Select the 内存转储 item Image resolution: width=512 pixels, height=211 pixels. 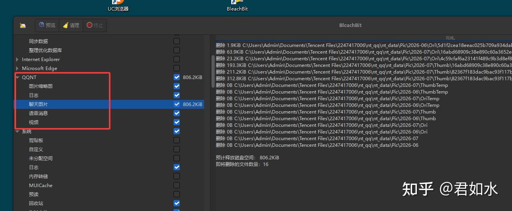38,176
